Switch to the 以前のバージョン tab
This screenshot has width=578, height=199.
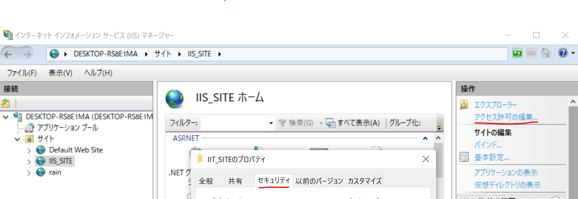coord(319,181)
